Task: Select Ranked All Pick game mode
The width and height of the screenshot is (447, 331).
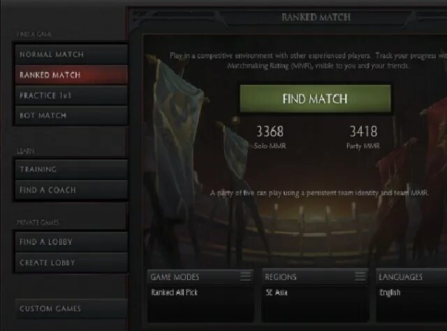Action: (x=174, y=293)
